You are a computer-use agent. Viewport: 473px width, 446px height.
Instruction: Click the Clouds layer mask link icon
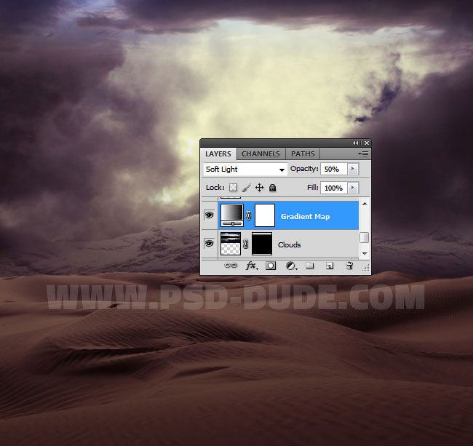(x=246, y=244)
